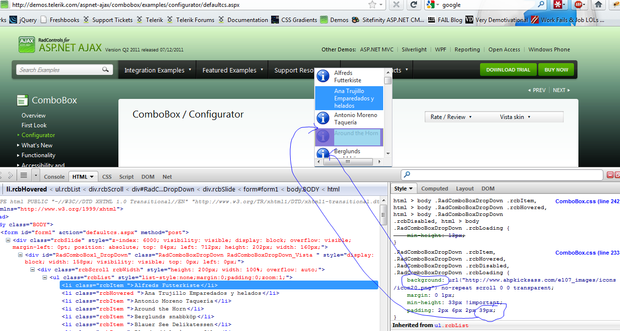Viewport: 620px width, 331px height.
Task: Collapse the div class rcbSlide node
Action: [8, 240]
